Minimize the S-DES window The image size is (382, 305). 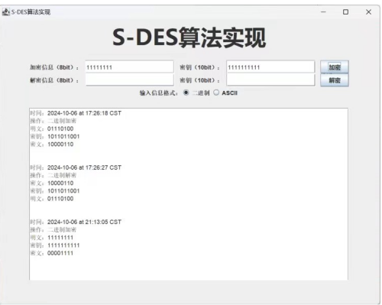point(323,11)
